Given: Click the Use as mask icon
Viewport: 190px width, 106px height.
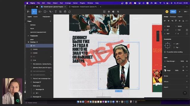Looking at the screenshot, I should click(x=113, y=12).
